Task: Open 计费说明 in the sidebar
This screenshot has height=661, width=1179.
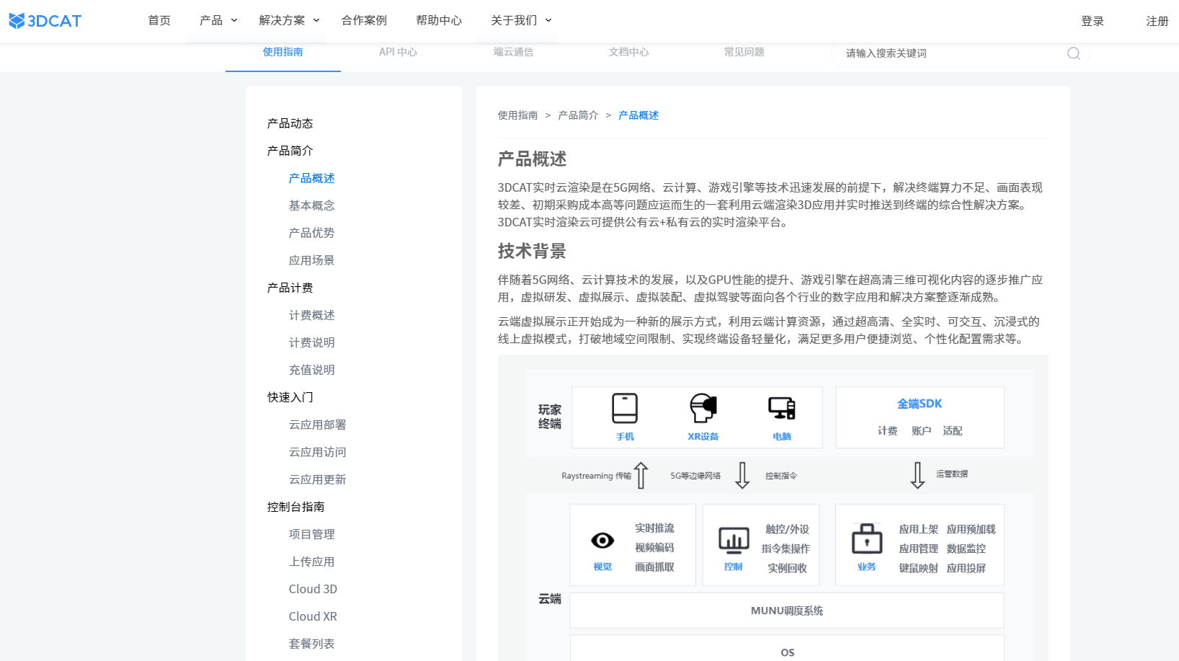Action: [312, 342]
